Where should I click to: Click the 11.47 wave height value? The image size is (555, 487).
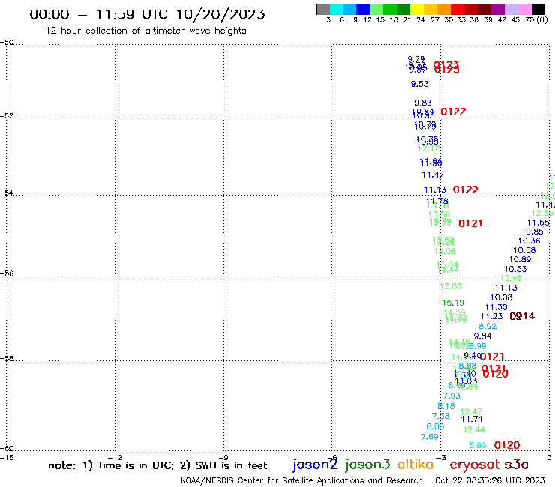(x=433, y=175)
